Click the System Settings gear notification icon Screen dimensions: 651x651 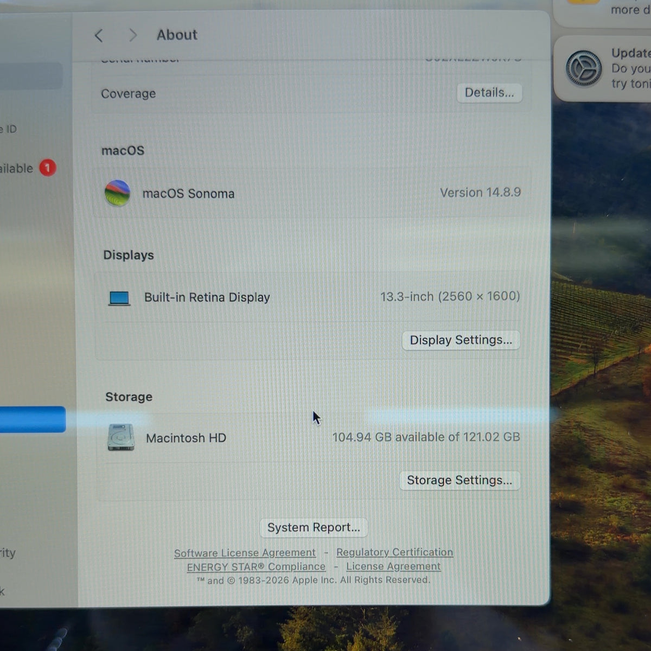click(584, 69)
